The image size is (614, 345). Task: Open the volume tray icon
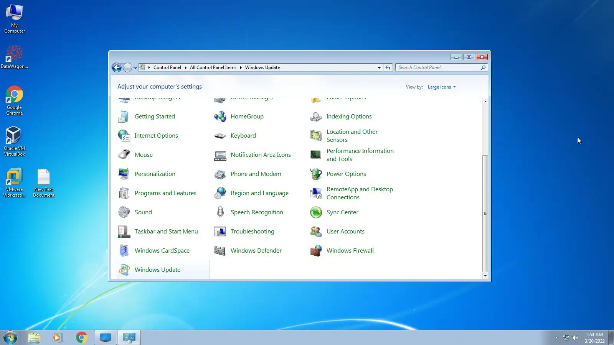[575, 338]
